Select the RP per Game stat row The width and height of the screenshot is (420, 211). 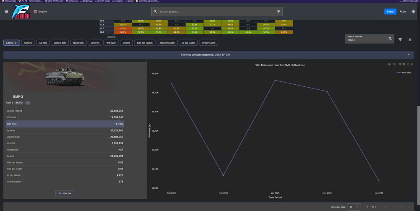click(65, 182)
